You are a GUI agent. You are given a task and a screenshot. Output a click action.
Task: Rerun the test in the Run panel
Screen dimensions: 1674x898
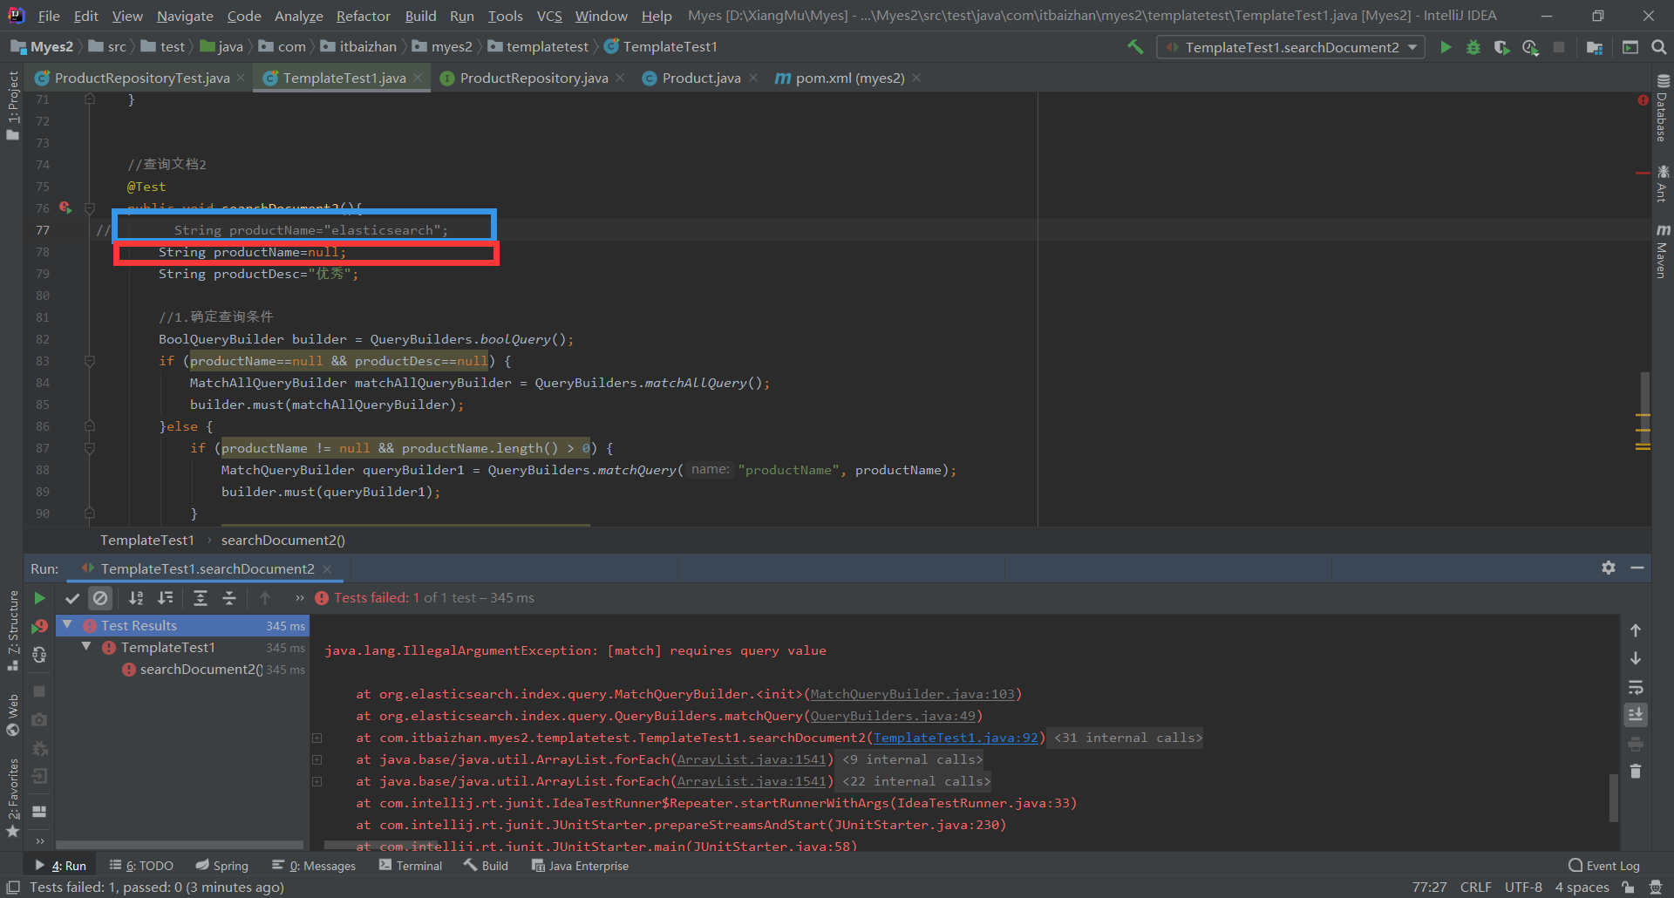pos(39,598)
